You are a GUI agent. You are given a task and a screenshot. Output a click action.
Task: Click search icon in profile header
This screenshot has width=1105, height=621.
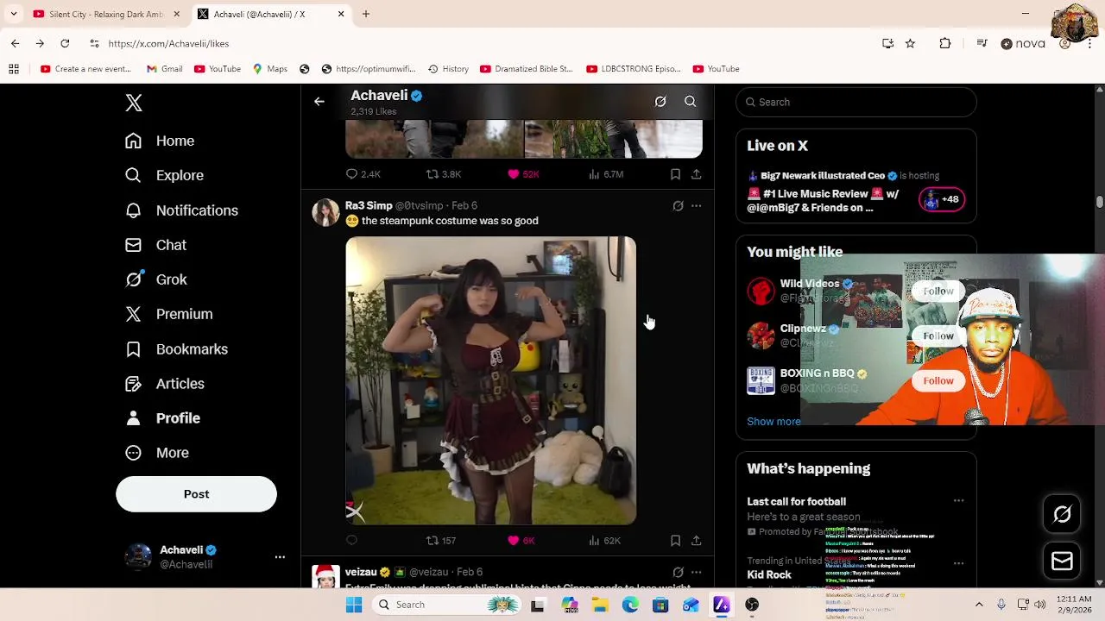tap(691, 102)
